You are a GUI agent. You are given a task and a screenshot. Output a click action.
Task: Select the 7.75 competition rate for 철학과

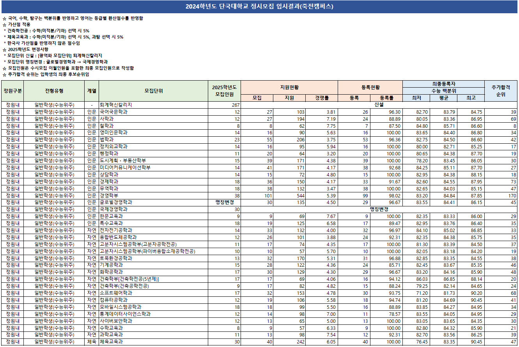tap(322, 126)
